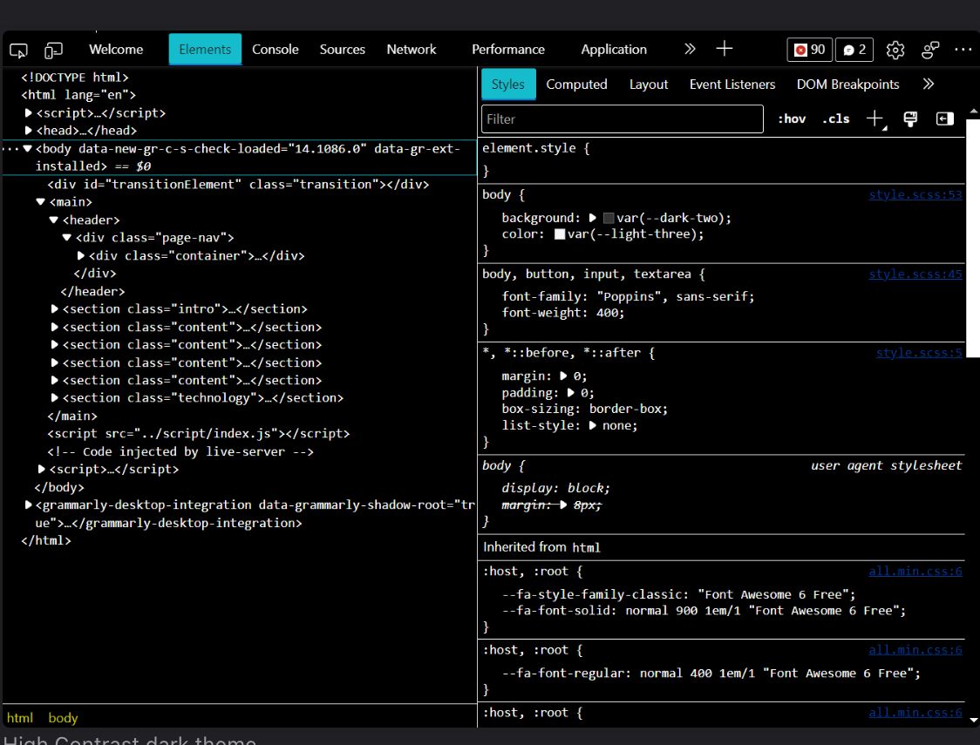The height and width of the screenshot is (745, 980).
Task: Switch to Console tab
Action: [x=275, y=50]
